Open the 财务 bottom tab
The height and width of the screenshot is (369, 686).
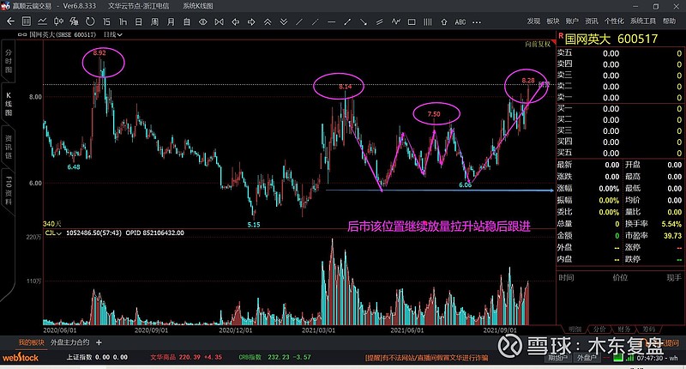(624, 330)
